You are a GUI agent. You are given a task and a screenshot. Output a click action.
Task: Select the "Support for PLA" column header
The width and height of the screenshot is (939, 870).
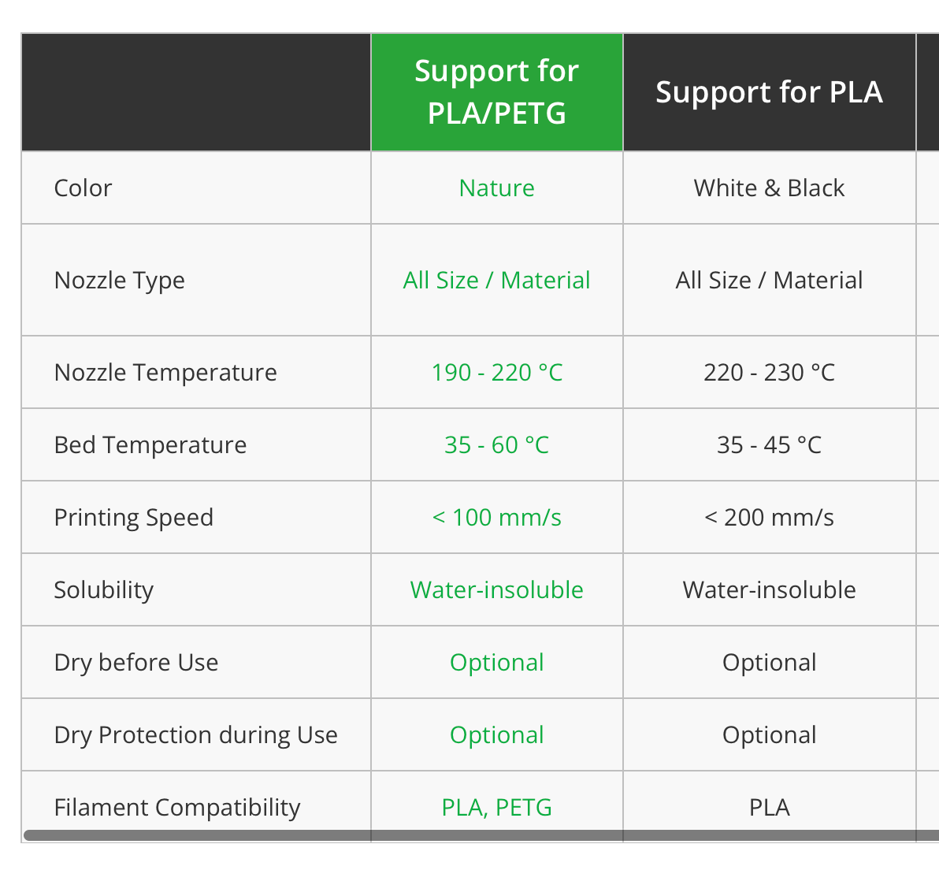click(x=769, y=92)
